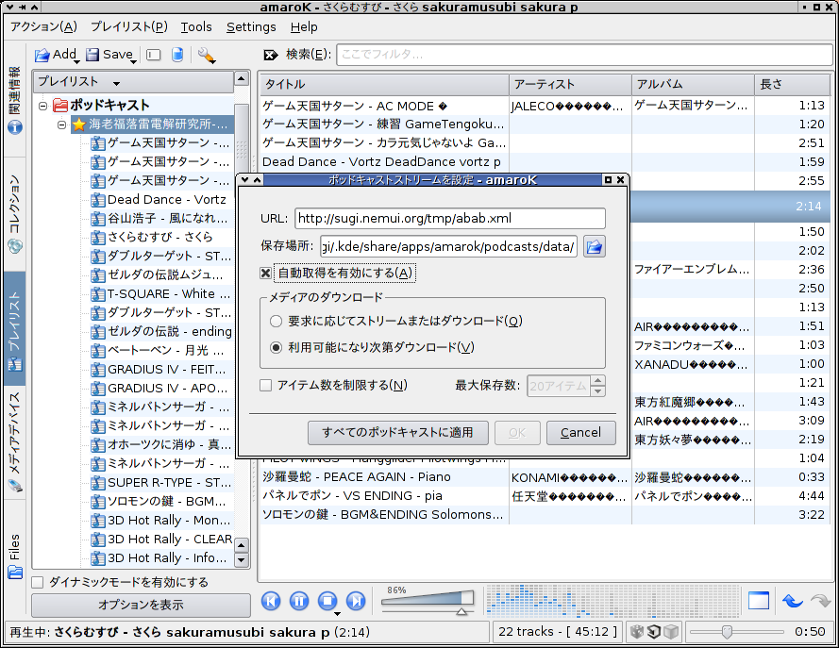The image size is (839, 648).
Task: Click episode icon beside T-SQUARE - White
Action: 98,294
